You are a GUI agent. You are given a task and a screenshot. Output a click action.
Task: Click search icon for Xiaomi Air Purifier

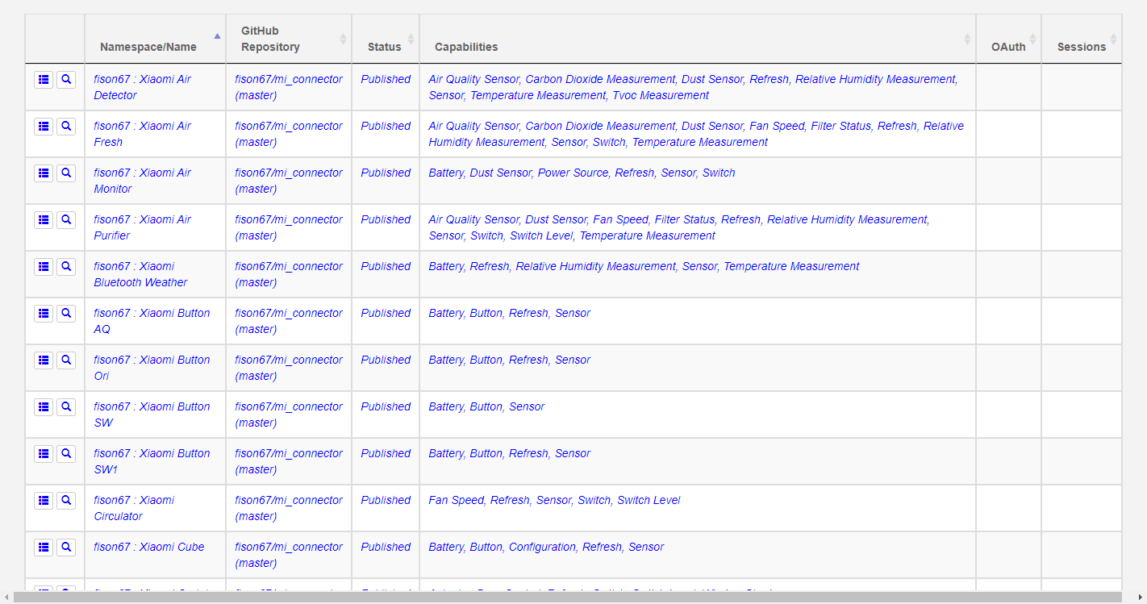pos(66,220)
